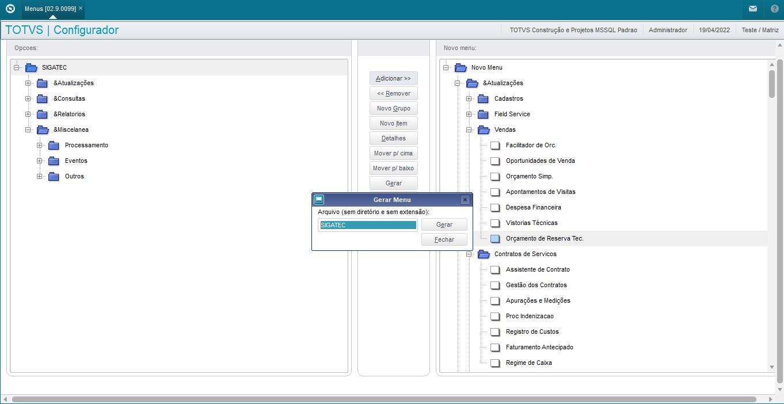Click the Detalhes button

pos(394,138)
